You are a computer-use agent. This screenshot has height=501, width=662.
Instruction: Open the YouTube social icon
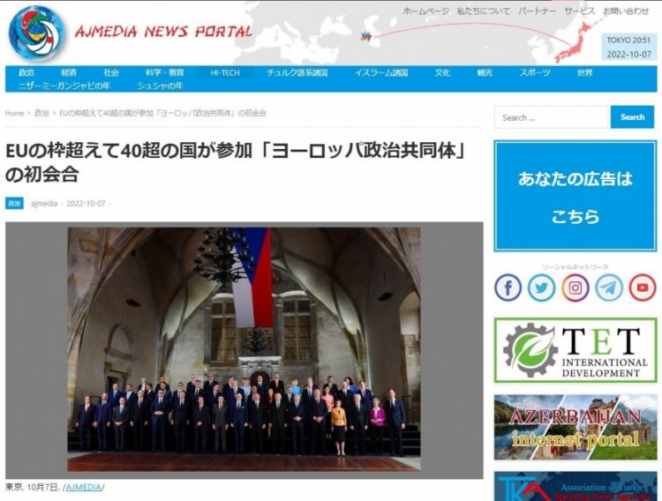[642, 288]
